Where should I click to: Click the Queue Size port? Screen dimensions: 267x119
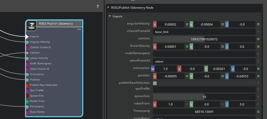27,96
